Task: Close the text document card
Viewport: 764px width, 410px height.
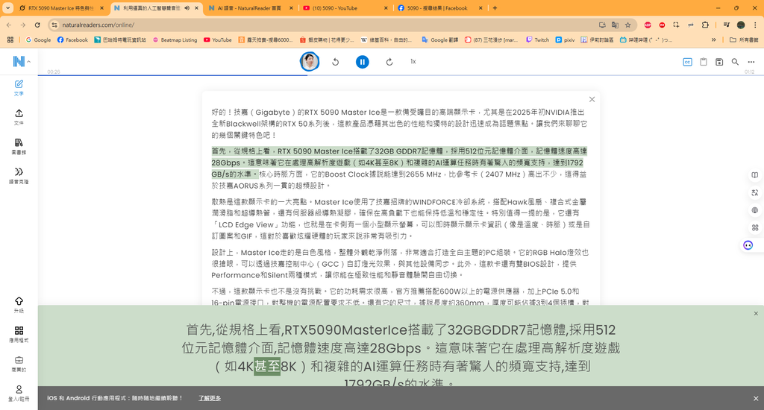Action: point(592,99)
